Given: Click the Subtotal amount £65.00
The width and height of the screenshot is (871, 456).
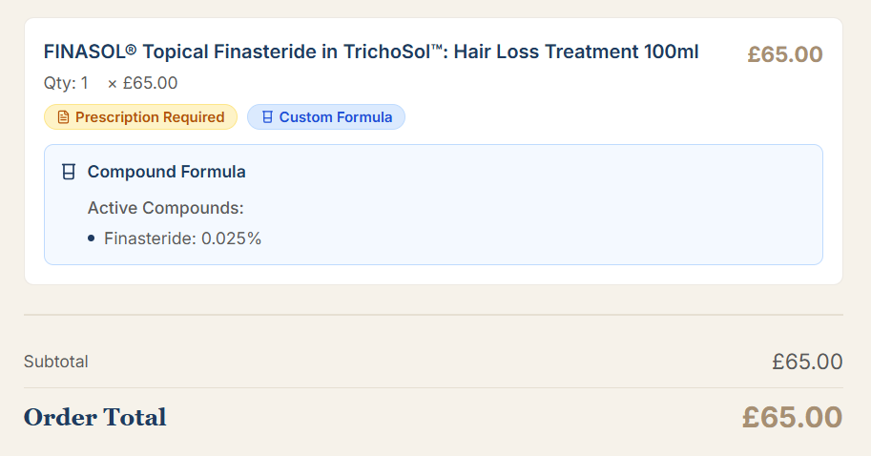Looking at the screenshot, I should [x=807, y=362].
